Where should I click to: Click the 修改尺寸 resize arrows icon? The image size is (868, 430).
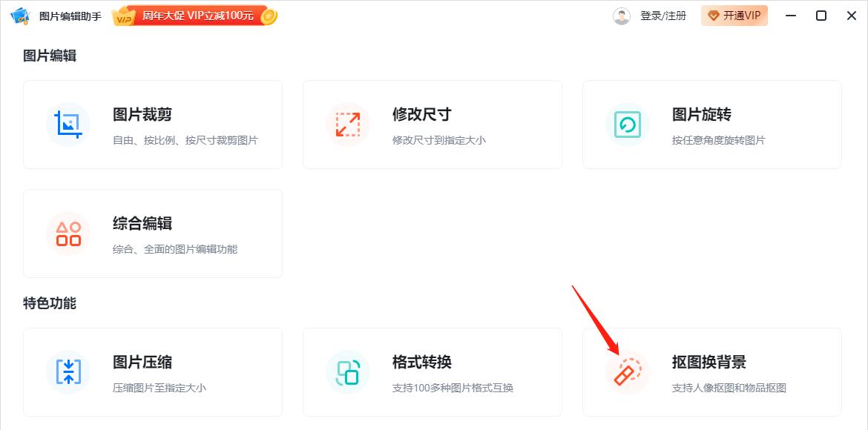tap(348, 125)
